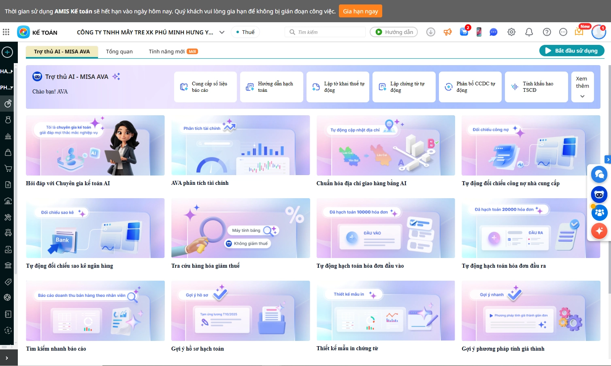Click the blue chat bubble icon in header
Image resolution: width=611 pixels, height=366 pixels.
tap(493, 32)
